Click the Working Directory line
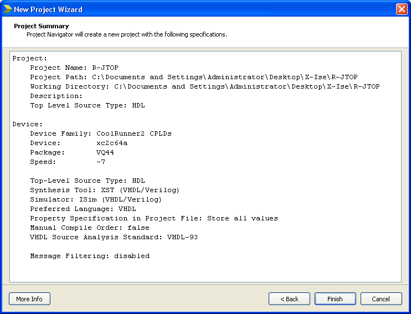Viewport: 411px width, 314px height. 204,86
